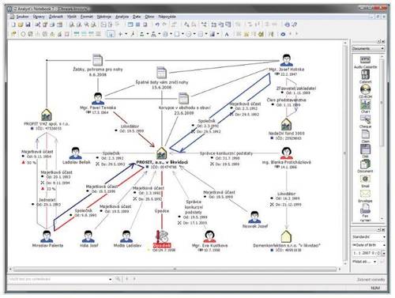Click the horizontal chart scrollbar

click(175, 269)
